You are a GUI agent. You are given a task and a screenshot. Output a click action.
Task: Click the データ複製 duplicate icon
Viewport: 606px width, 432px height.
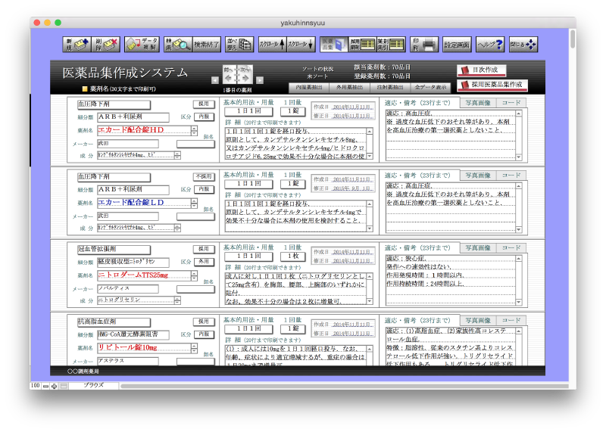(142, 45)
